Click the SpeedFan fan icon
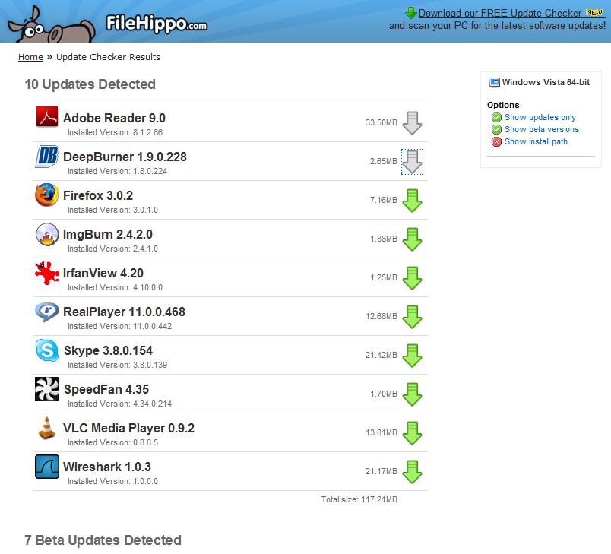This screenshot has height=554, width=611. pos(47,389)
